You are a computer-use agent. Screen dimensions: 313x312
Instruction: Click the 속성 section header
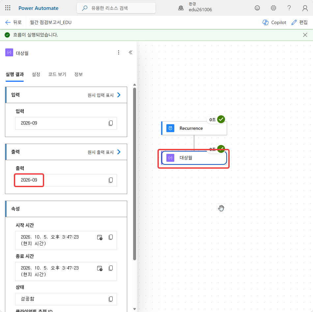coord(66,209)
